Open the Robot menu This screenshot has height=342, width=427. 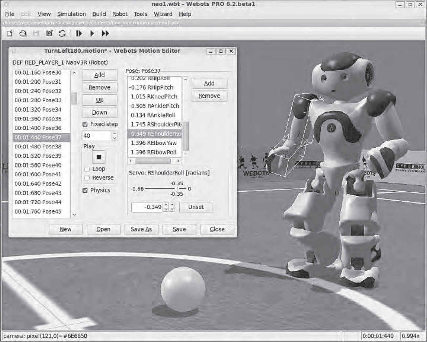[120, 14]
